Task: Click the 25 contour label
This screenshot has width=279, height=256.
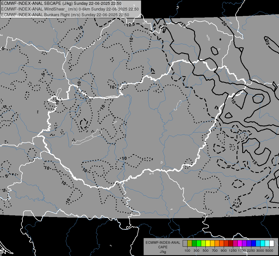Action: [x=267, y=42]
